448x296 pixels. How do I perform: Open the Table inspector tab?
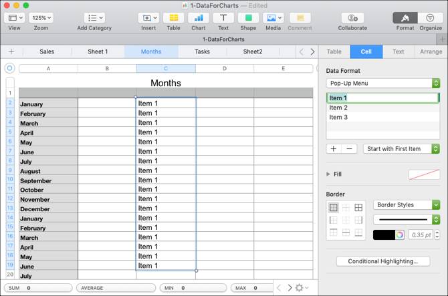click(x=334, y=51)
